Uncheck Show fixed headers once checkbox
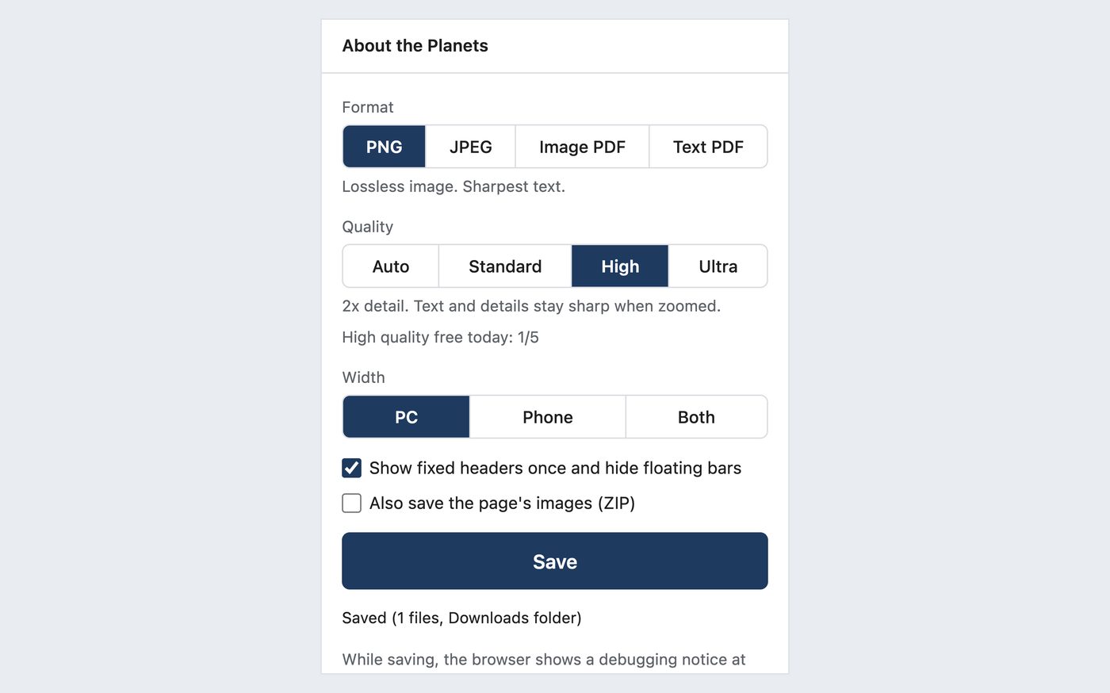The width and height of the screenshot is (1110, 693). (351, 468)
